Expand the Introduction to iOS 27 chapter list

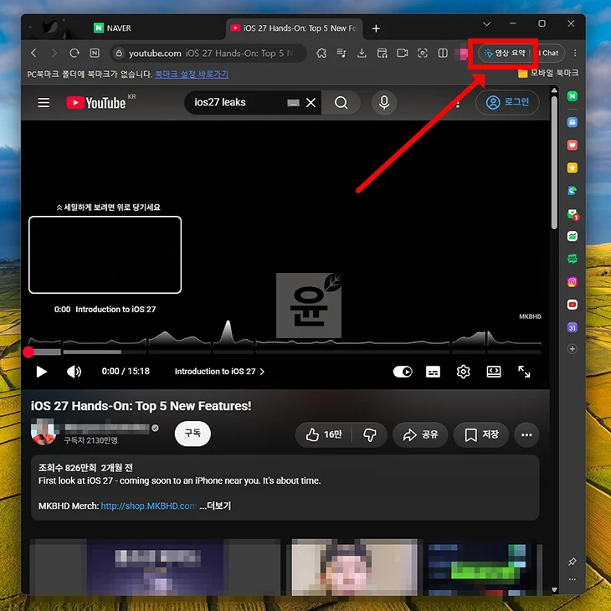tap(219, 372)
